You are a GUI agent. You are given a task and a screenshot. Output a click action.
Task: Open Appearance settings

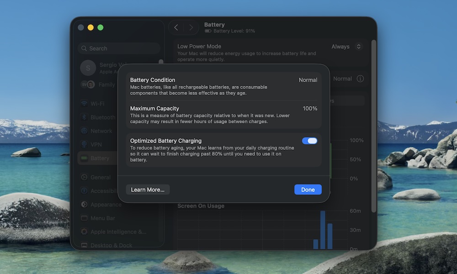pos(103,204)
